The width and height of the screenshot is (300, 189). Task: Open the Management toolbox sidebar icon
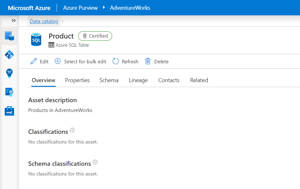pos(9,111)
